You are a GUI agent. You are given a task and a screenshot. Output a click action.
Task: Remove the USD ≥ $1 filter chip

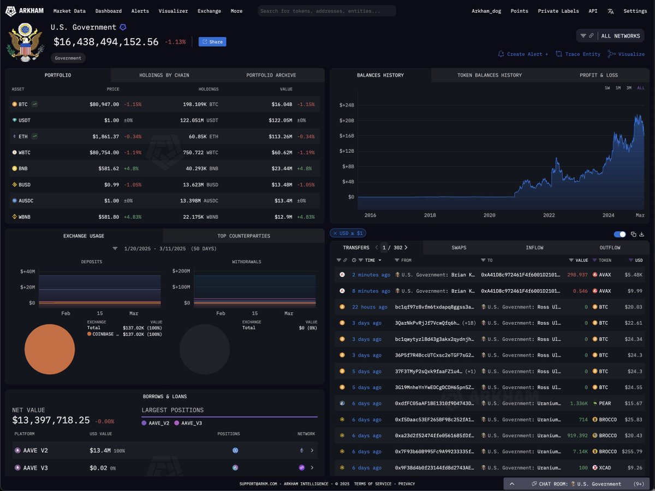334,233
